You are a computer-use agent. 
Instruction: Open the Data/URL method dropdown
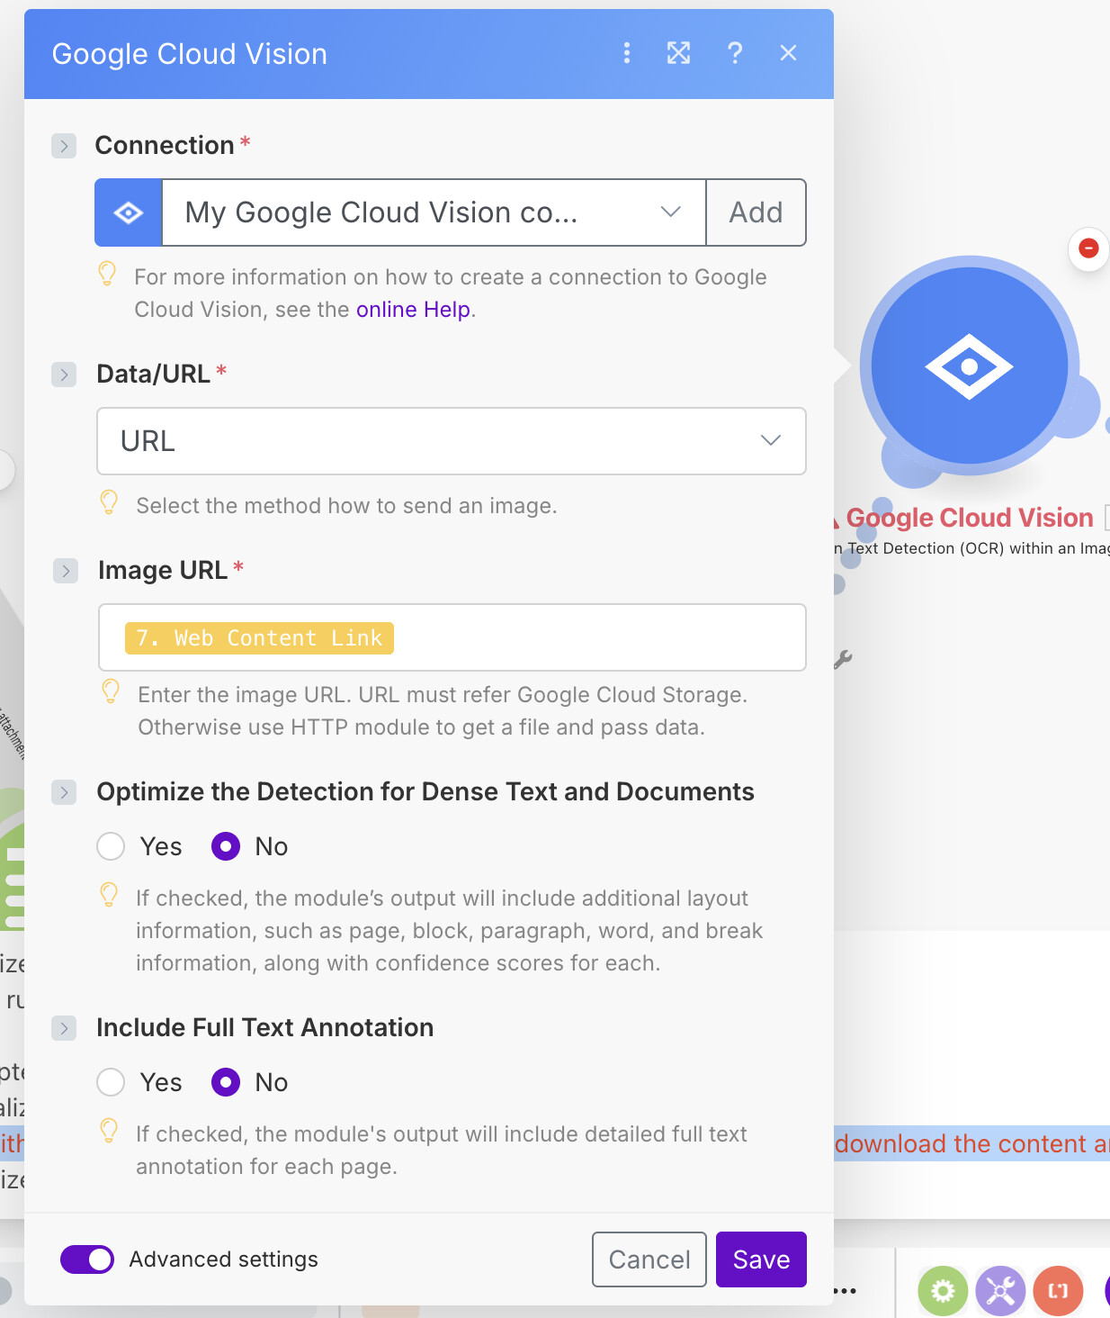[452, 441]
